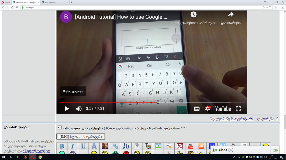Click the share arrow on the video
This screenshot has height=160, width=286.
pos(230,14)
